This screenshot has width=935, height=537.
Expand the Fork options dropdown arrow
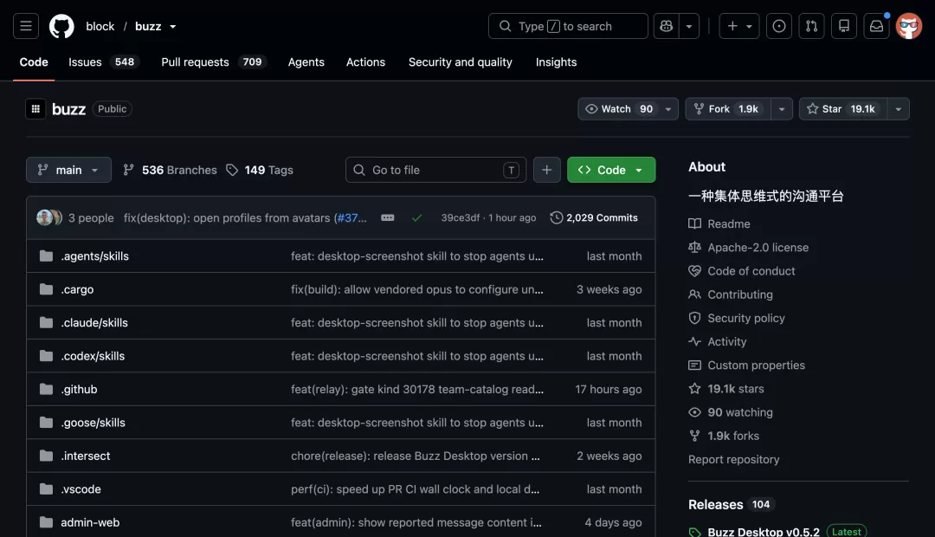pyautogui.click(x=782, y=108)
